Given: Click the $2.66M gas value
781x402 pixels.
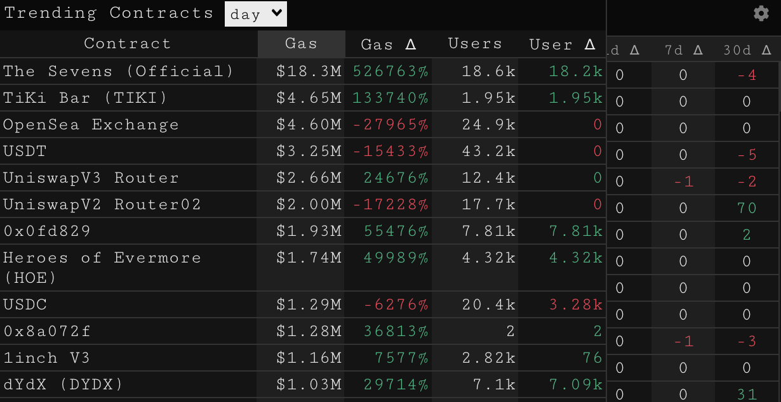Looking at the screenshot, I should (309, 178).
